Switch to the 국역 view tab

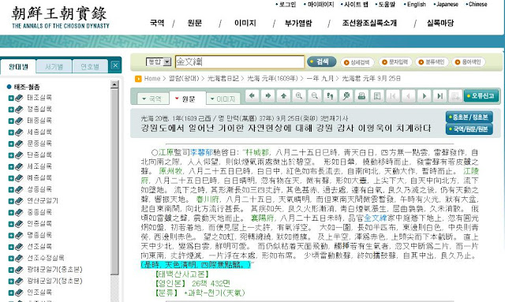[x=152, y=99]
